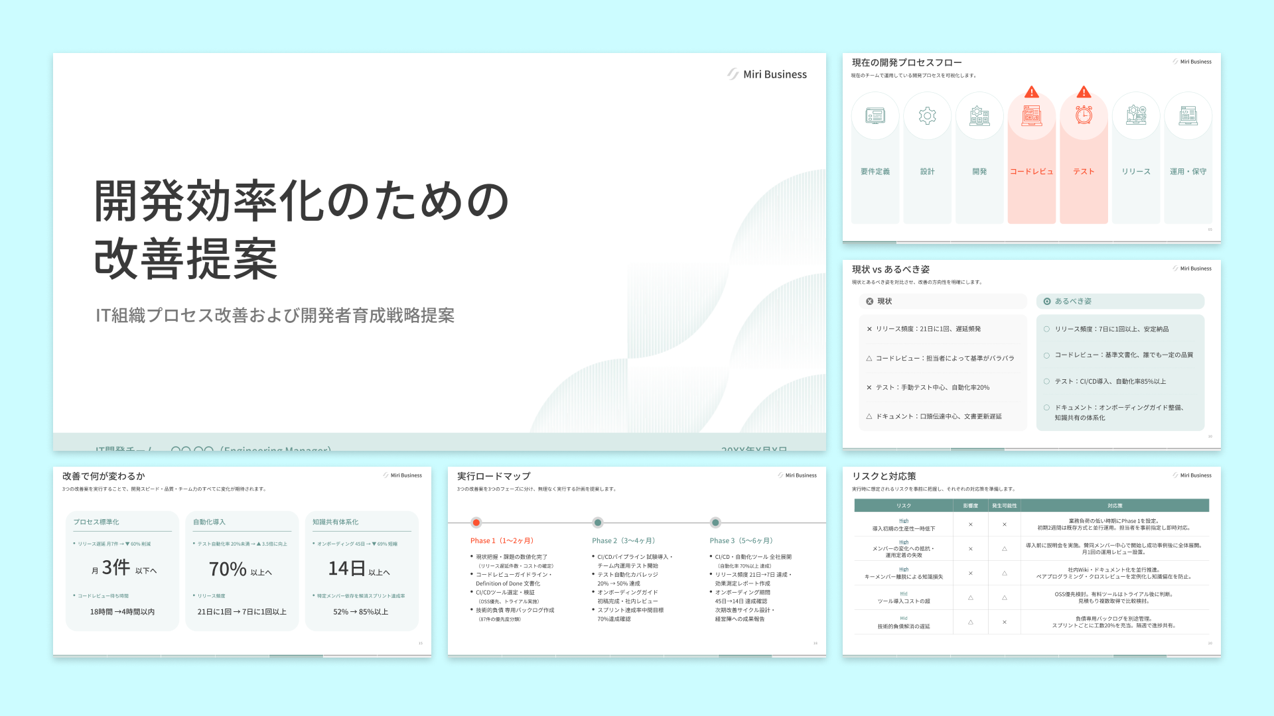1274x716 pixels.
Task: Click the warning triangle above コードレビュー
Action: [x=1032, y=91]
